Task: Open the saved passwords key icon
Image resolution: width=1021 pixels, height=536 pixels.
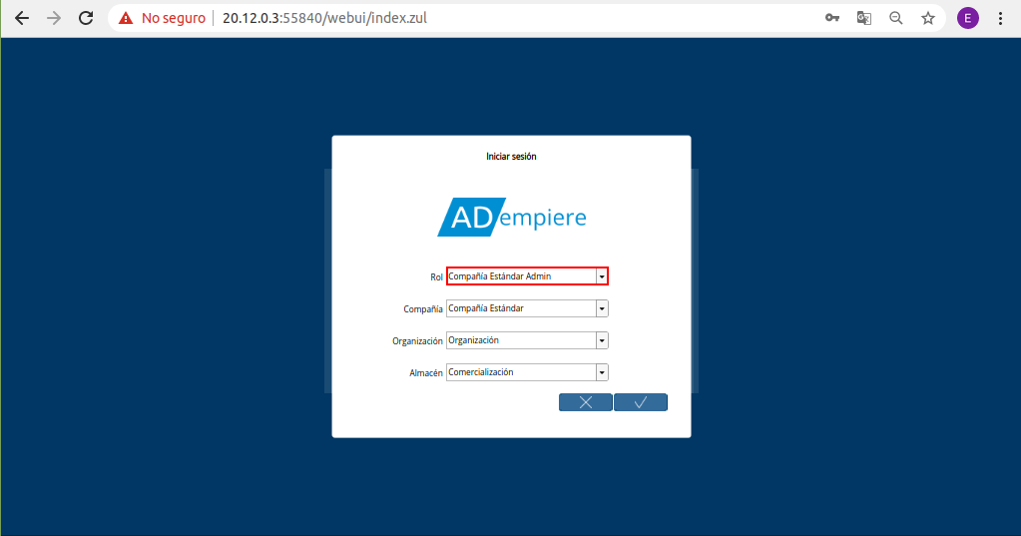Action: point(832,18)
